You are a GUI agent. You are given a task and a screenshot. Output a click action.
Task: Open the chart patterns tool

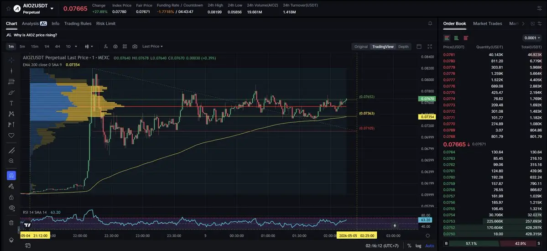click(11, 114)
